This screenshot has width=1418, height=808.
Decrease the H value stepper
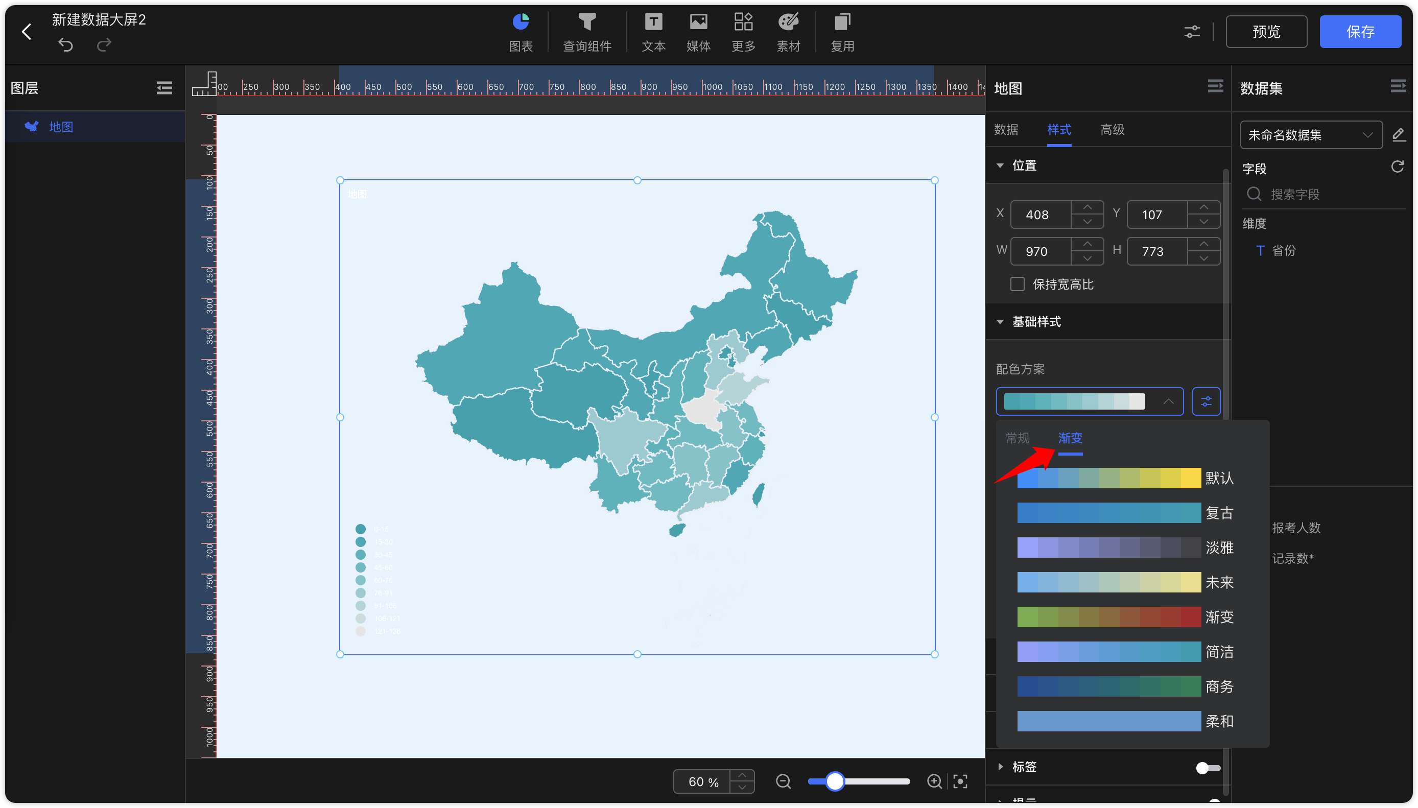click(x=1203, y=258)
